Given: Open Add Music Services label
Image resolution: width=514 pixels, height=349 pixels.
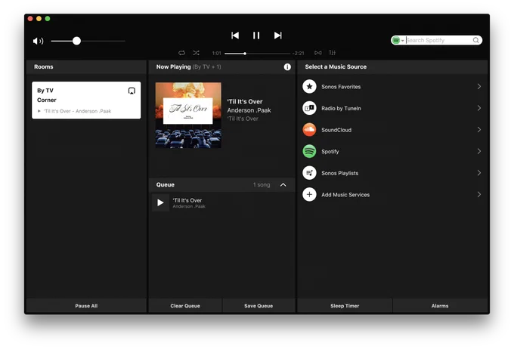Looking at the screenshot, I should click(x=345, y=195).
